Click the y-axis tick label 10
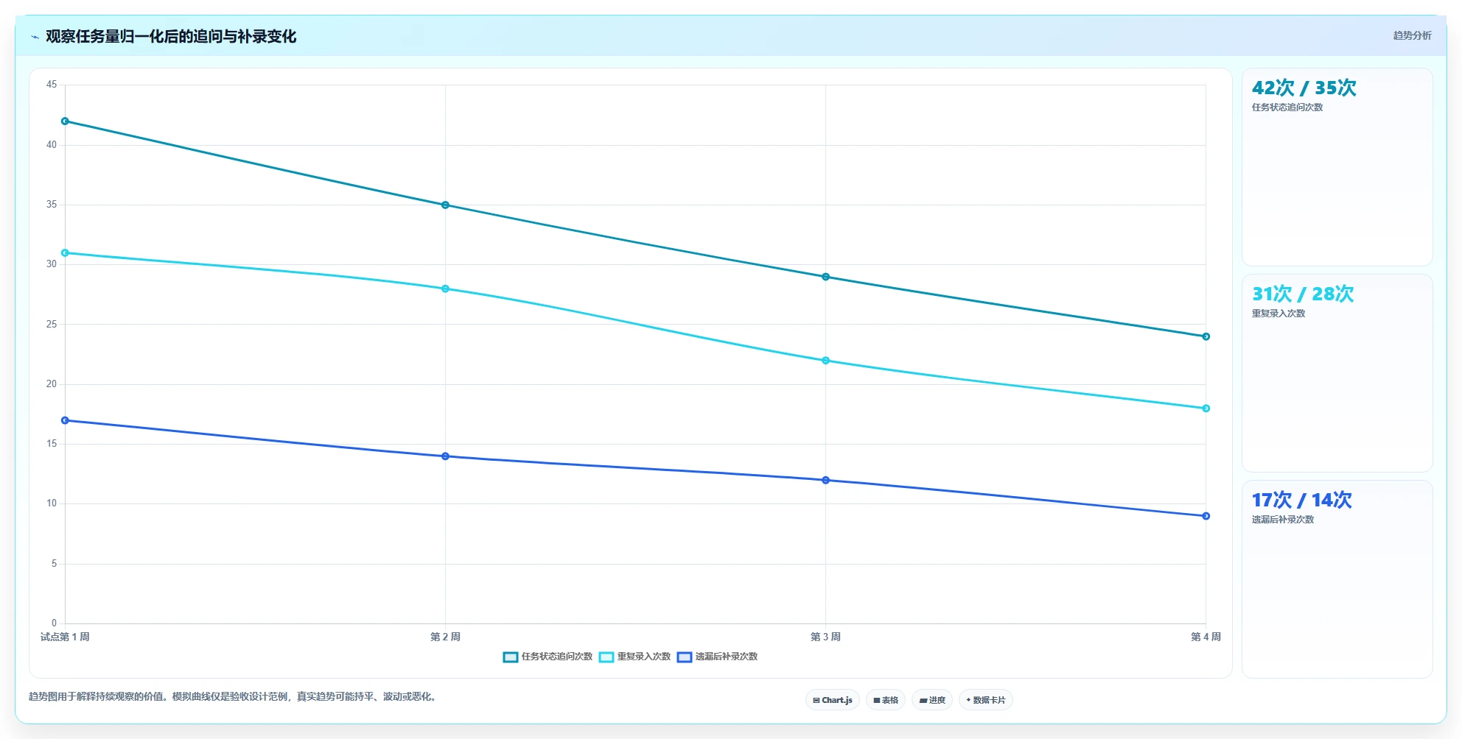Viewport: 1462px width, 739px height. pos(52,503)
